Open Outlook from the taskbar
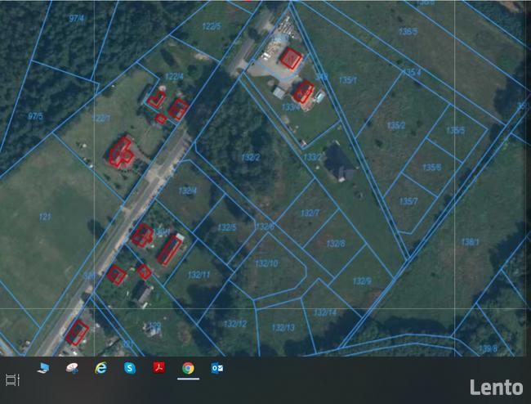This screenshot has width=531, height=404. click(x=216, y=368)
